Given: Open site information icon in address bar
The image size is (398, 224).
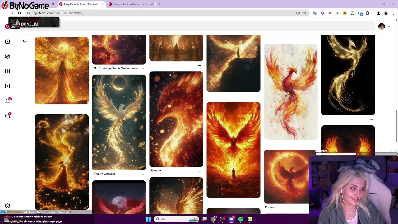Looking at the screenshot, I should [28, 13].
